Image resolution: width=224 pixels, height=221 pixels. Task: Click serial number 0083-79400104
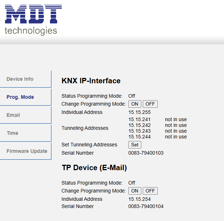[146, 206]
